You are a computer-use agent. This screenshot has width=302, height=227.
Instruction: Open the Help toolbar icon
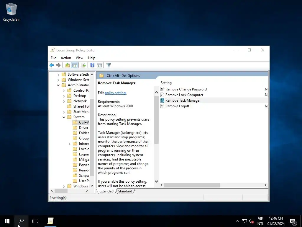click(92, 65)
